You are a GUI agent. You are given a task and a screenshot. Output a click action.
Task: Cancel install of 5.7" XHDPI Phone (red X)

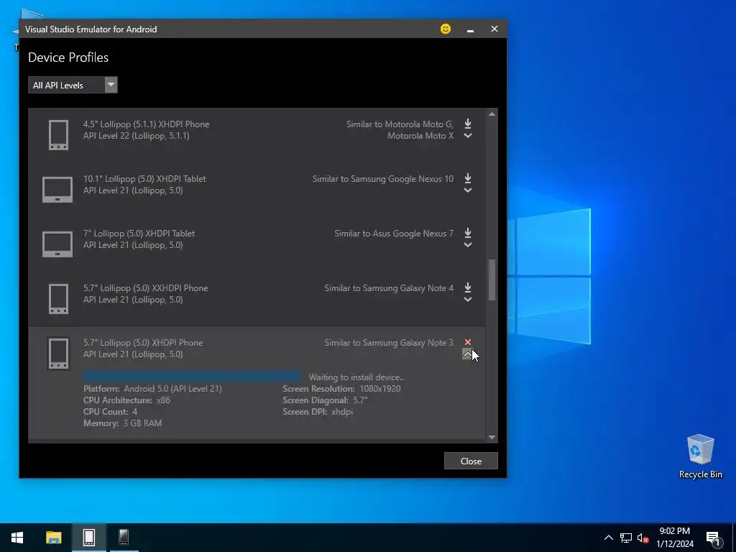(467, 342)
